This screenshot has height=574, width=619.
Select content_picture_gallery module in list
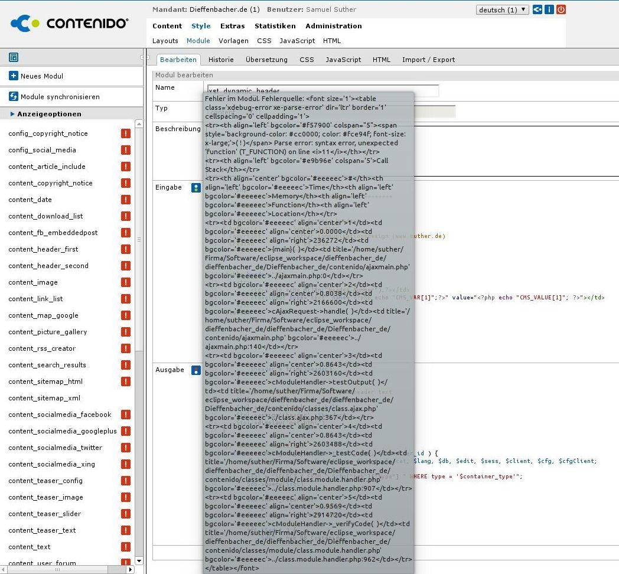[48, 332]
